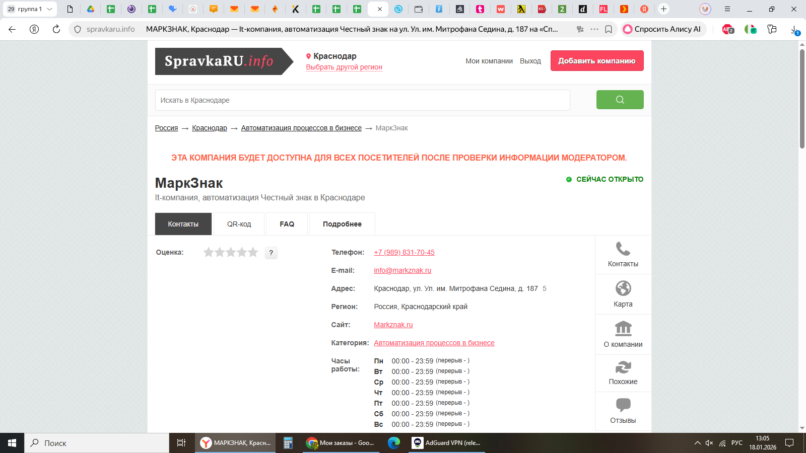
Task: Click the Добавить компанию button
Action: 597,61
